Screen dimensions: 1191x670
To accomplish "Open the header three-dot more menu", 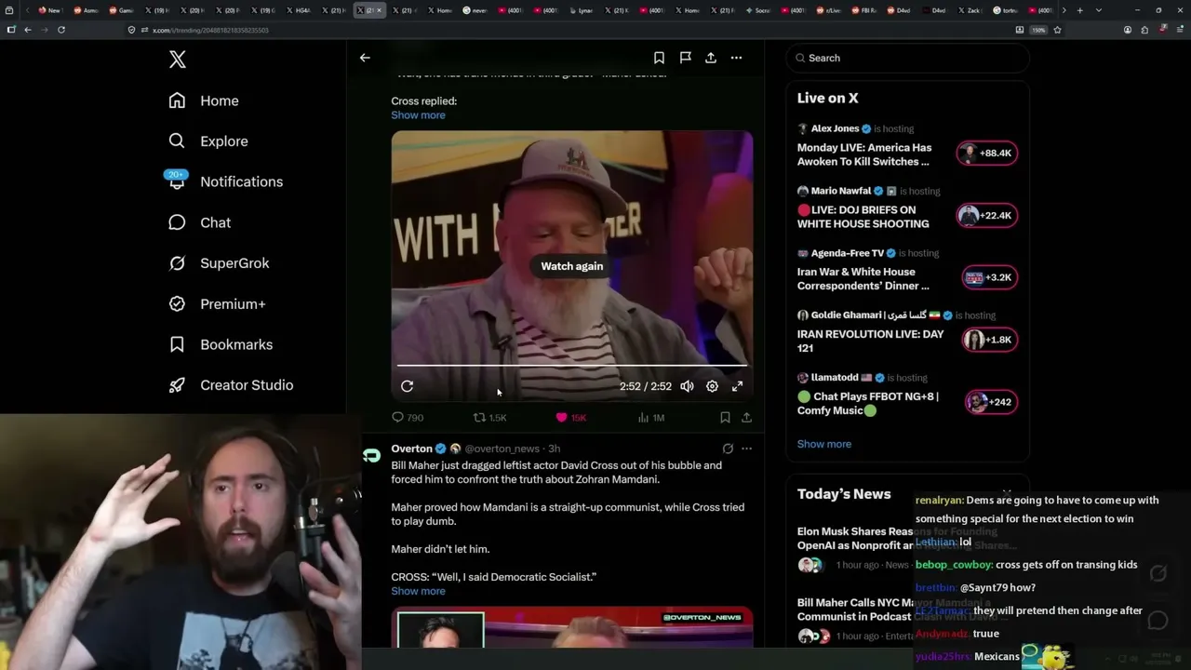I will 736,58.
